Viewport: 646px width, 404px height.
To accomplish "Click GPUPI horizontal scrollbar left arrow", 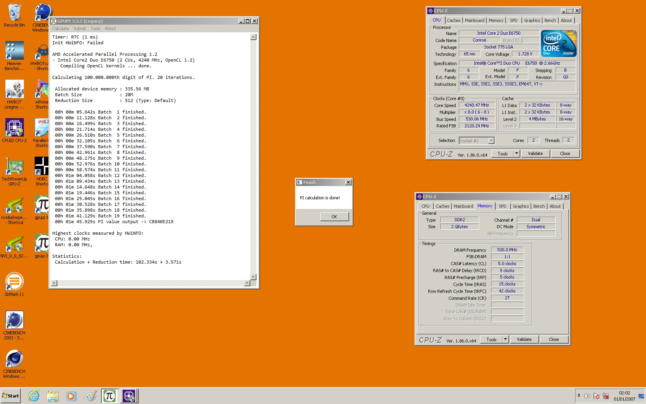I will tap(54, 283).
